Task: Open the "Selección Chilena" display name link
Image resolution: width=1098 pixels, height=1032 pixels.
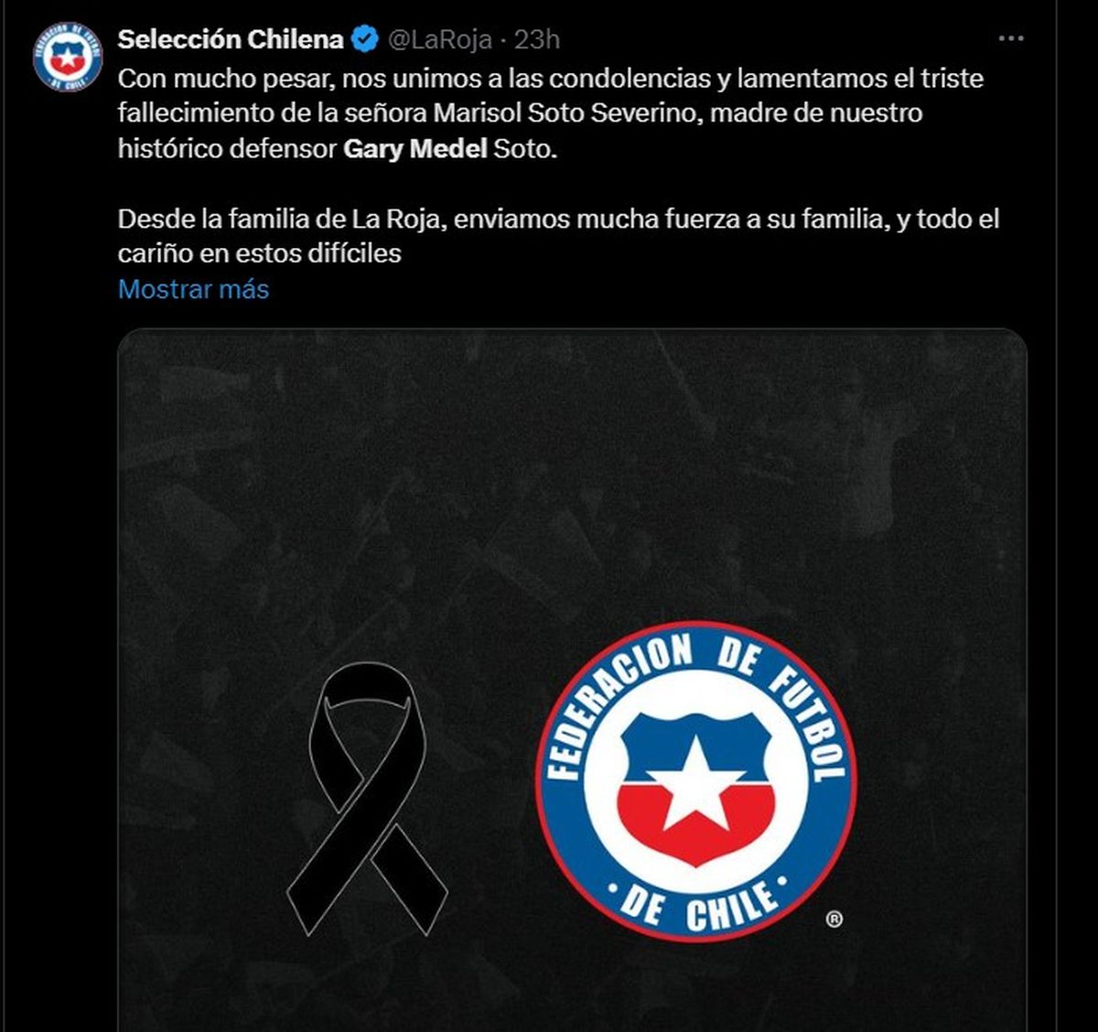Action: 231,39
